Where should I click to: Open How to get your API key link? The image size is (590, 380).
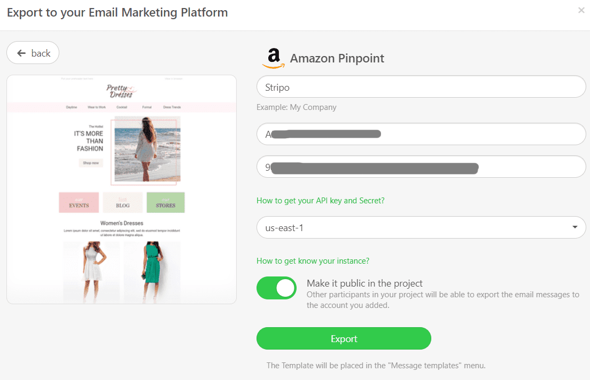[320, 201]
